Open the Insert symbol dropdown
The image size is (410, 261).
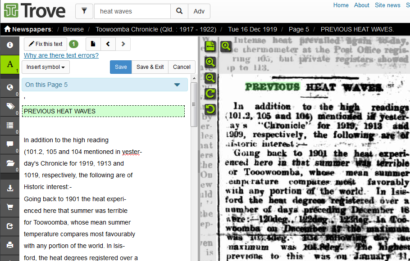[x=46, y=67]
